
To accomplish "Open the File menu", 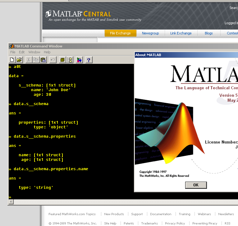I will (13, 52).
